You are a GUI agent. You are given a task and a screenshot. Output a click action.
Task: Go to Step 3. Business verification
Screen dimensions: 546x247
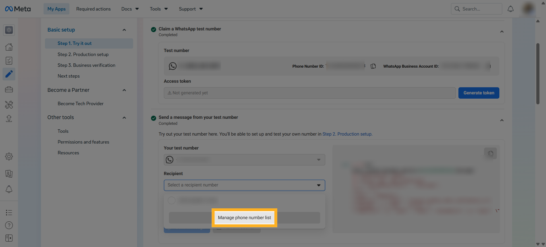86,65
